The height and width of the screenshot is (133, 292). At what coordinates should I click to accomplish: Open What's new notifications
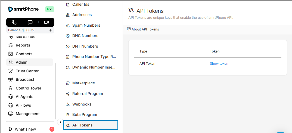25,129
